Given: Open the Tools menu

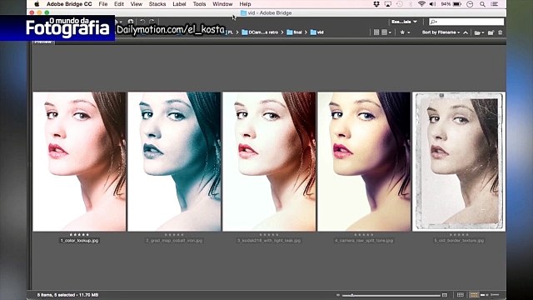Looking at the screenshot, I should point(199,4).
